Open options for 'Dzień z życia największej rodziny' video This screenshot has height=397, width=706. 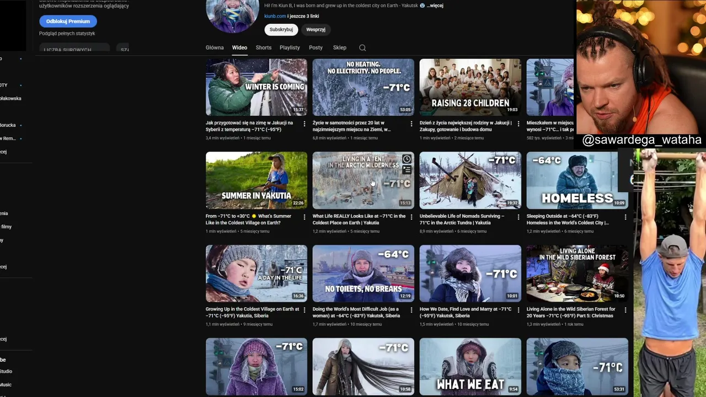click(x=518, y=124)
